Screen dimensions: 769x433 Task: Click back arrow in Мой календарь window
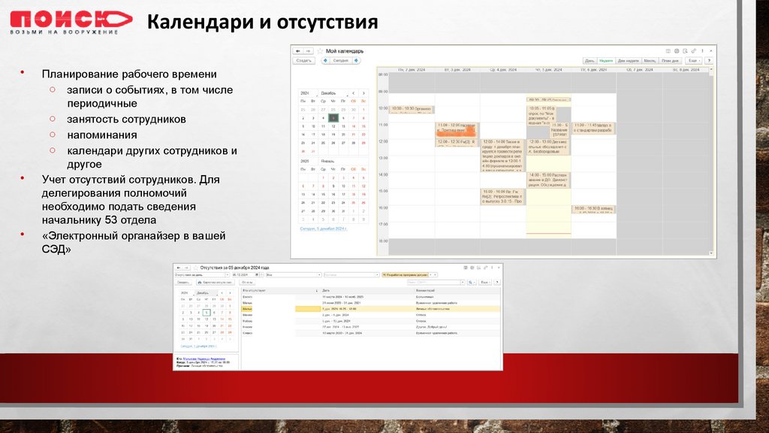pos(297,51)
